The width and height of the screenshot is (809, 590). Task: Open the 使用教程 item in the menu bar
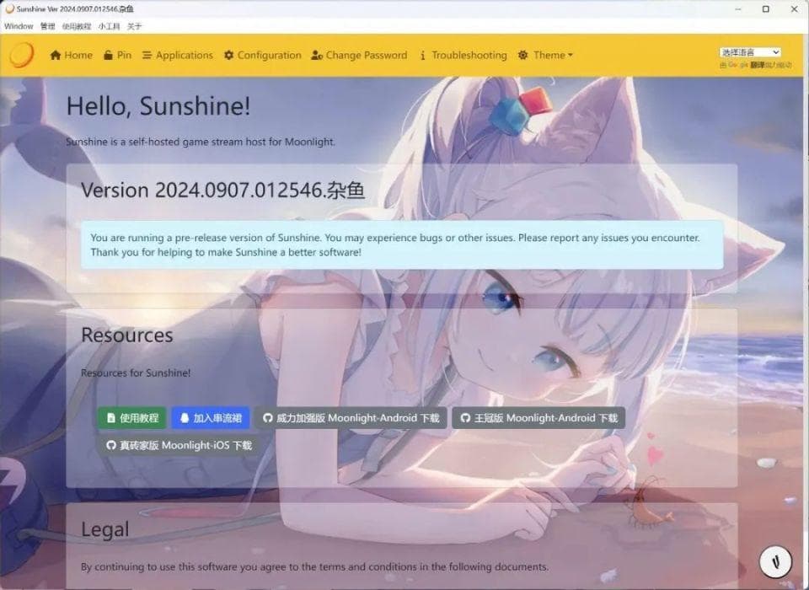click(77, 26)
